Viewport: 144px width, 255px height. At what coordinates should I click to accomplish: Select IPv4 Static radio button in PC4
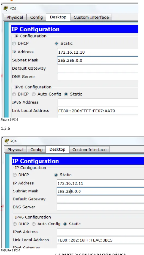tap(56, 175)
